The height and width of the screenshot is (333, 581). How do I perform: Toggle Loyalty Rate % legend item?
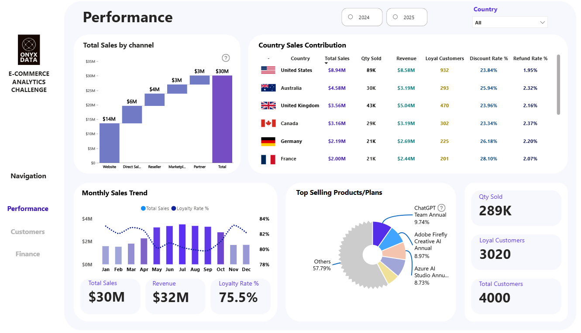click(x=190, y=208)
